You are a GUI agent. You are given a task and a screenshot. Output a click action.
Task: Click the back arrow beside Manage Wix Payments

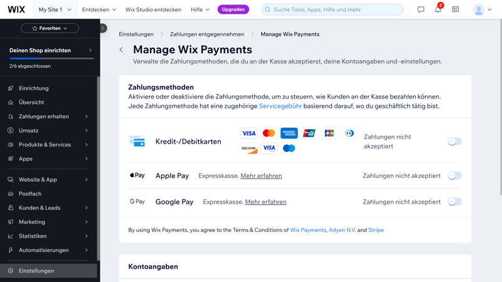(x=122, y=50)
